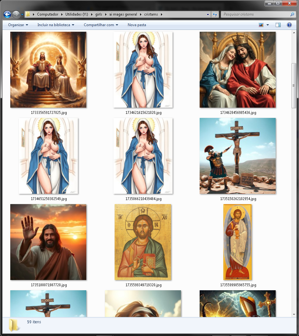Refresh the folder view
The image size is (299, 336).
(x=215, y=14)
